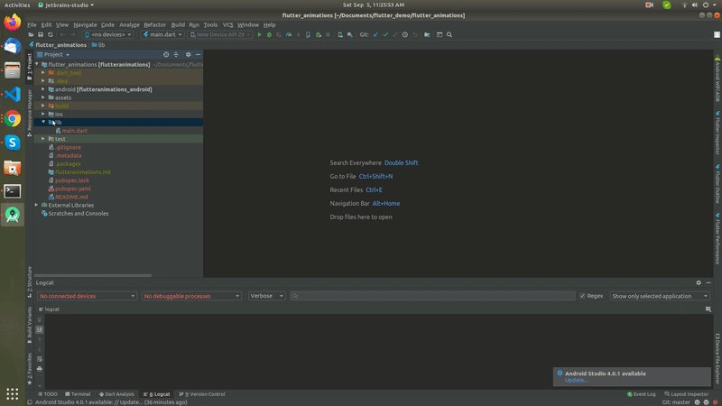Screen dimensions: 722x406
Task: Launch Google Chrome from the Ubuntu dock
Action: (x=13, y=119)
